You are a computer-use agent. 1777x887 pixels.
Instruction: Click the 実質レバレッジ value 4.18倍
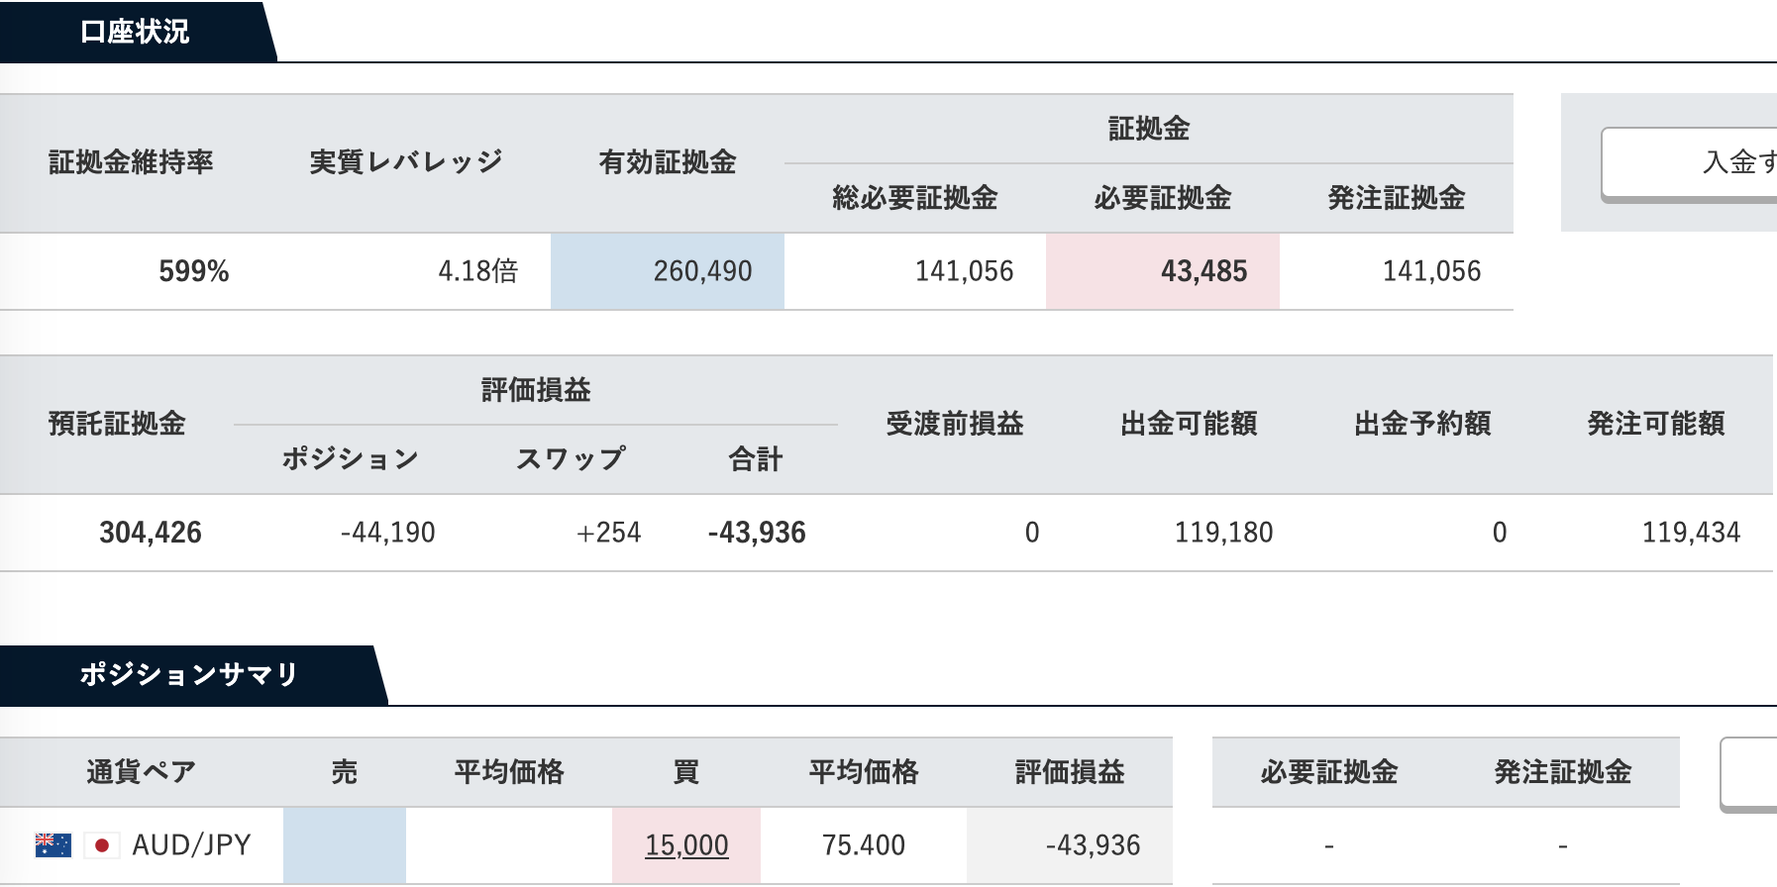[478, 271]
